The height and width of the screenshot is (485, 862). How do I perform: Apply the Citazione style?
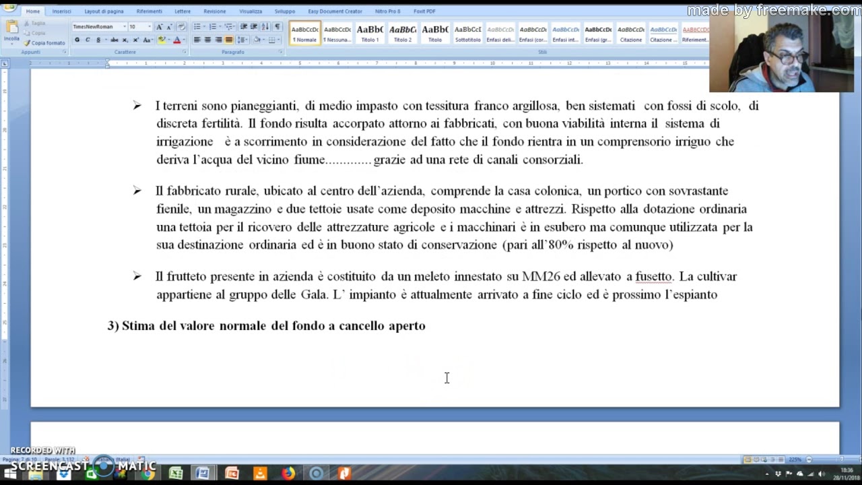click(631, 33)
